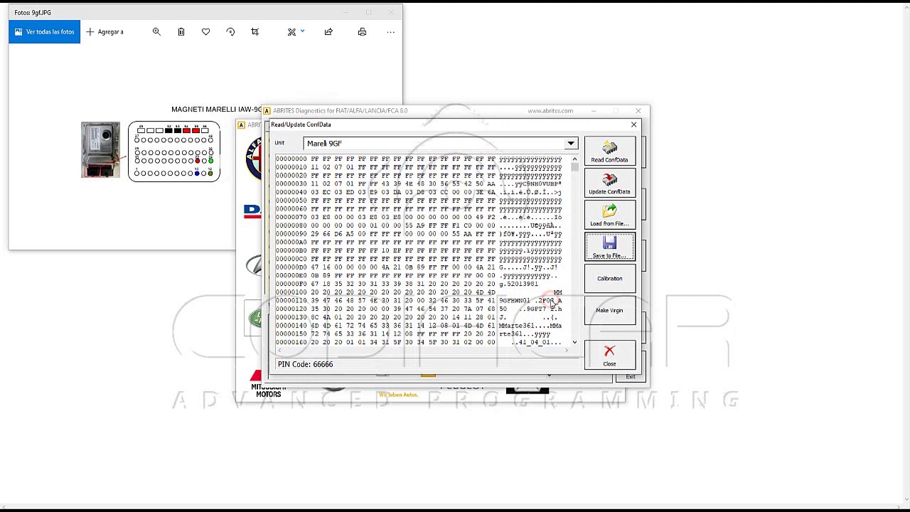
Task: Click the Calibration button
Action: (609, 279)
